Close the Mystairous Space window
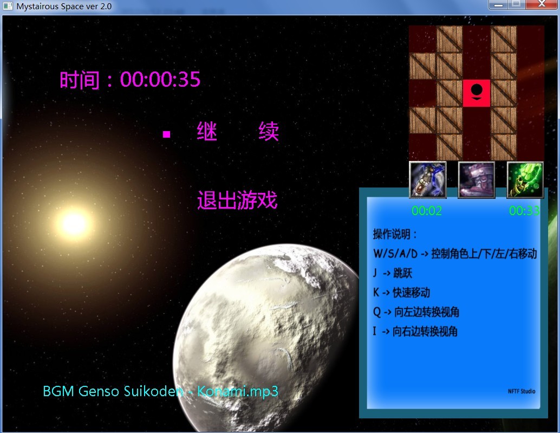 [542, 4]
